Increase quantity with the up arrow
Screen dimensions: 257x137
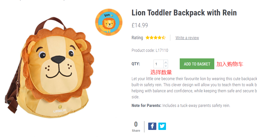click(x=166, y=62)
